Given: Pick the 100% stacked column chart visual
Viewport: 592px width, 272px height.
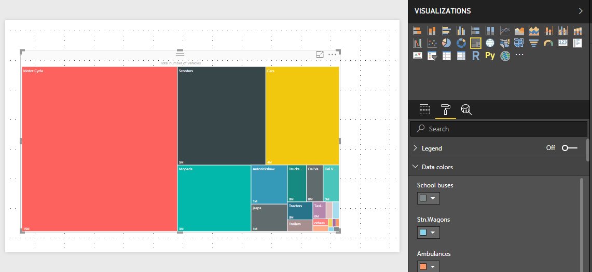Looking at the screenshot, I should 490,31.
